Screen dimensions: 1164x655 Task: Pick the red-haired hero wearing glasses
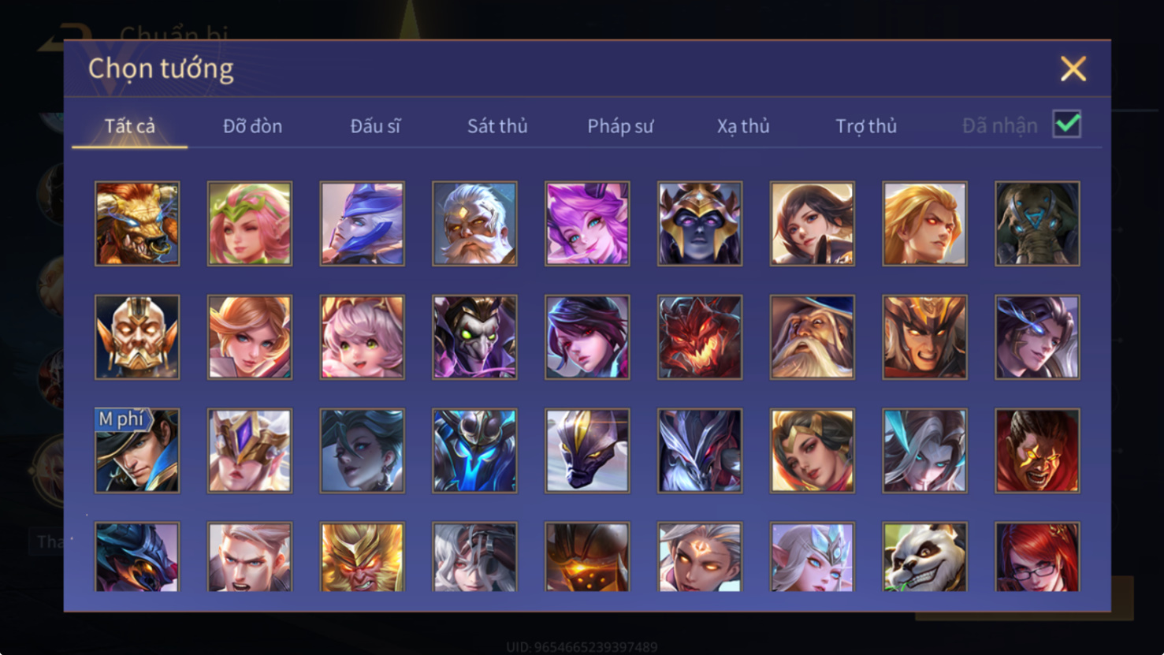(1037, 556)
